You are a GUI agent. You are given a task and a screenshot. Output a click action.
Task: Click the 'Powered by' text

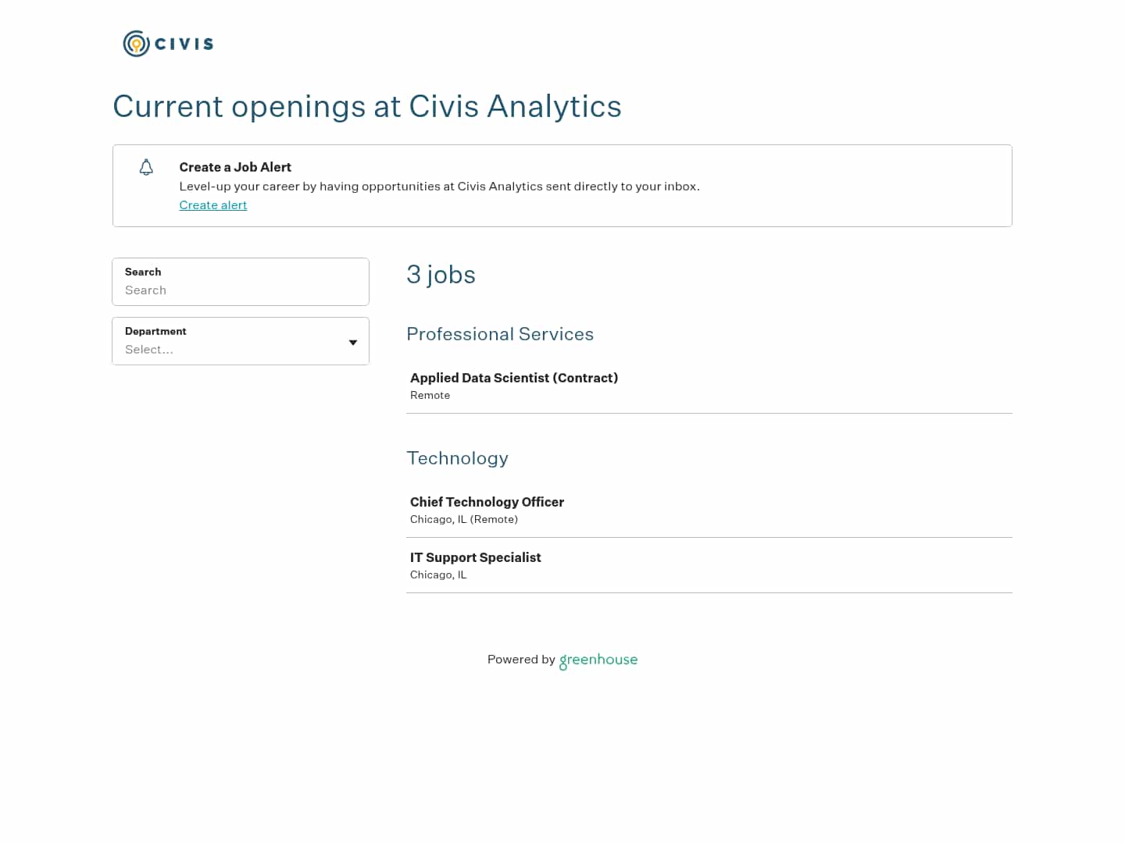coord(521,660)
